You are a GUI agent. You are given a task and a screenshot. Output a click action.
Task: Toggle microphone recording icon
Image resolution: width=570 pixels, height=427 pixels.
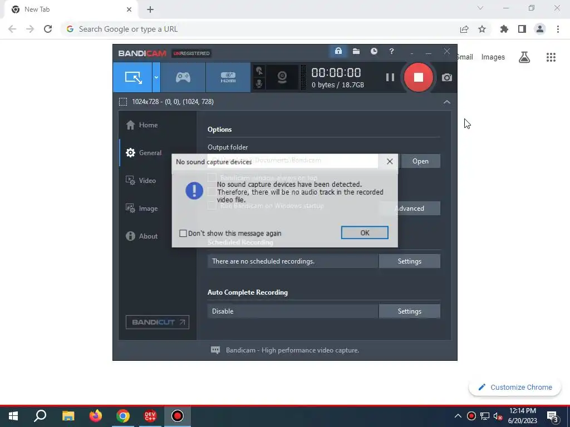pos(259,83)
